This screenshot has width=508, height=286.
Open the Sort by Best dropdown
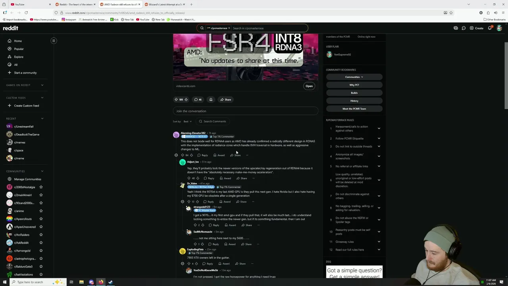click(187, 122)
